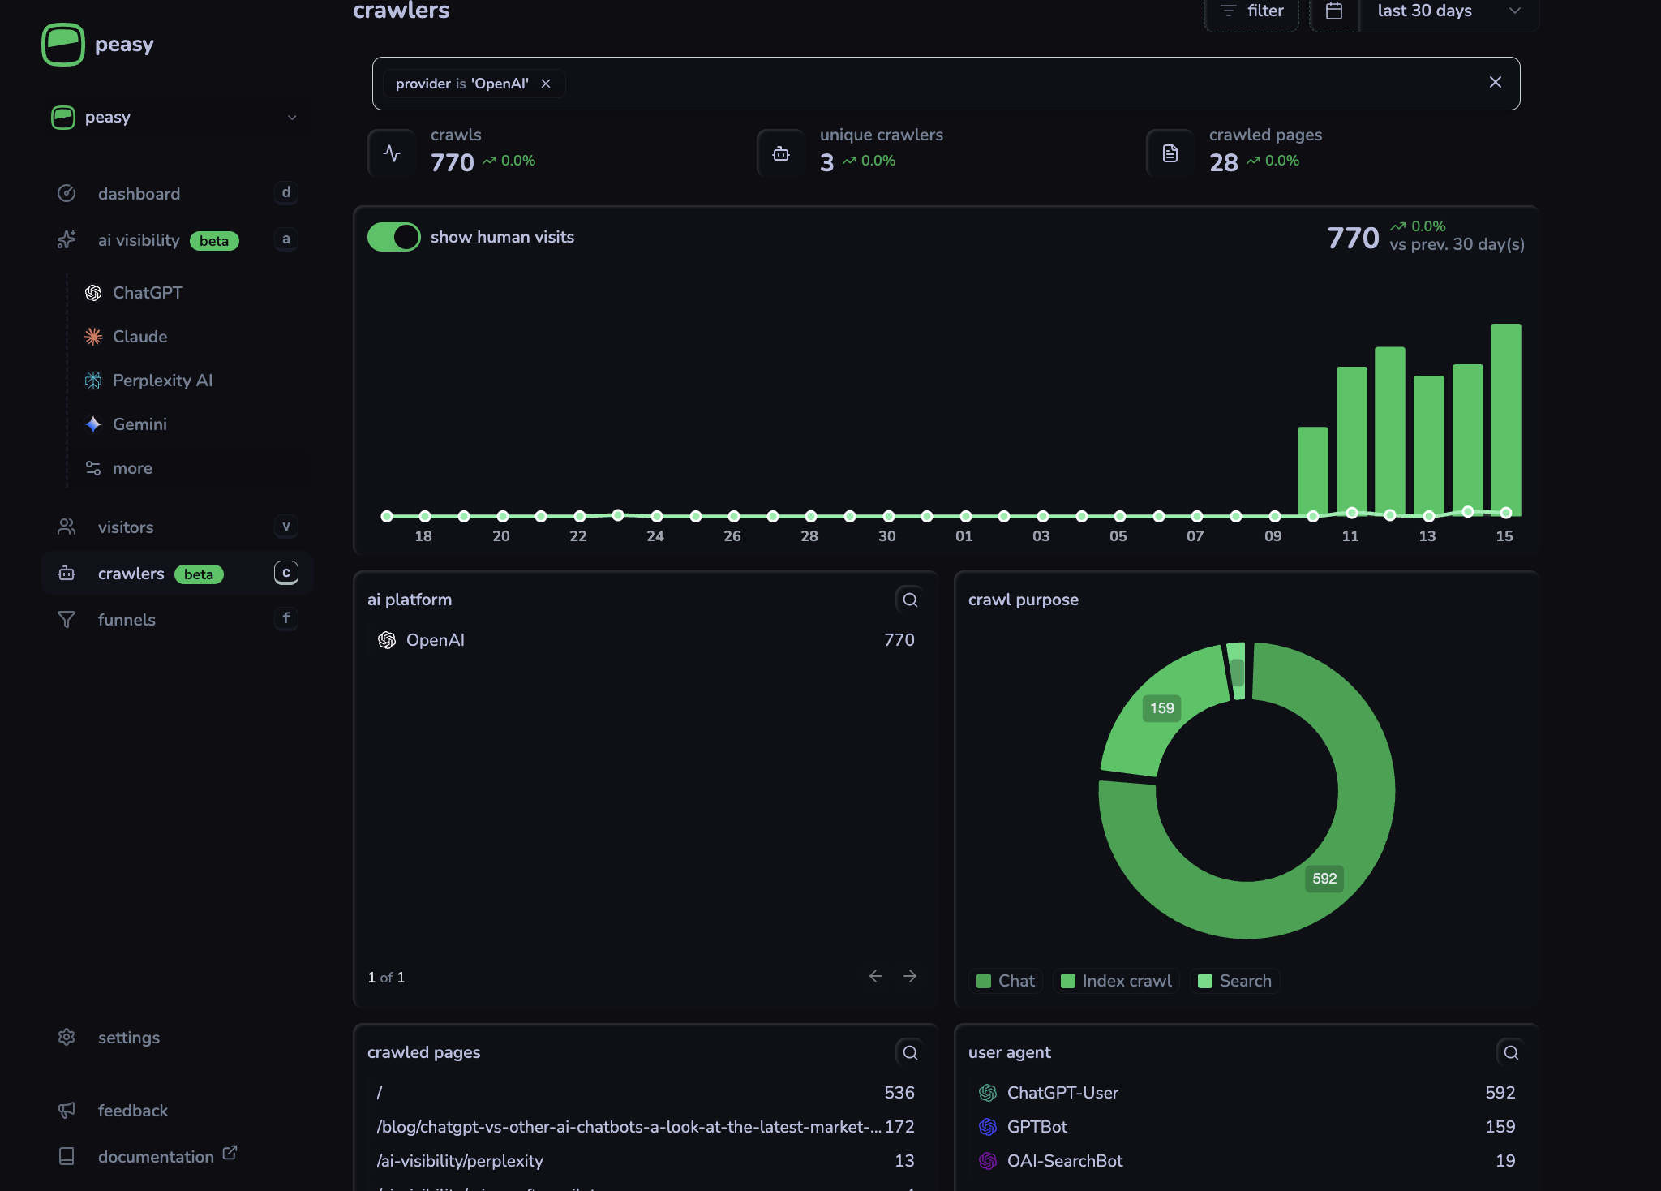Search within the crawled pages panel
The width and height of the screenshot is (1661, 1191).
pos(910,1052)
